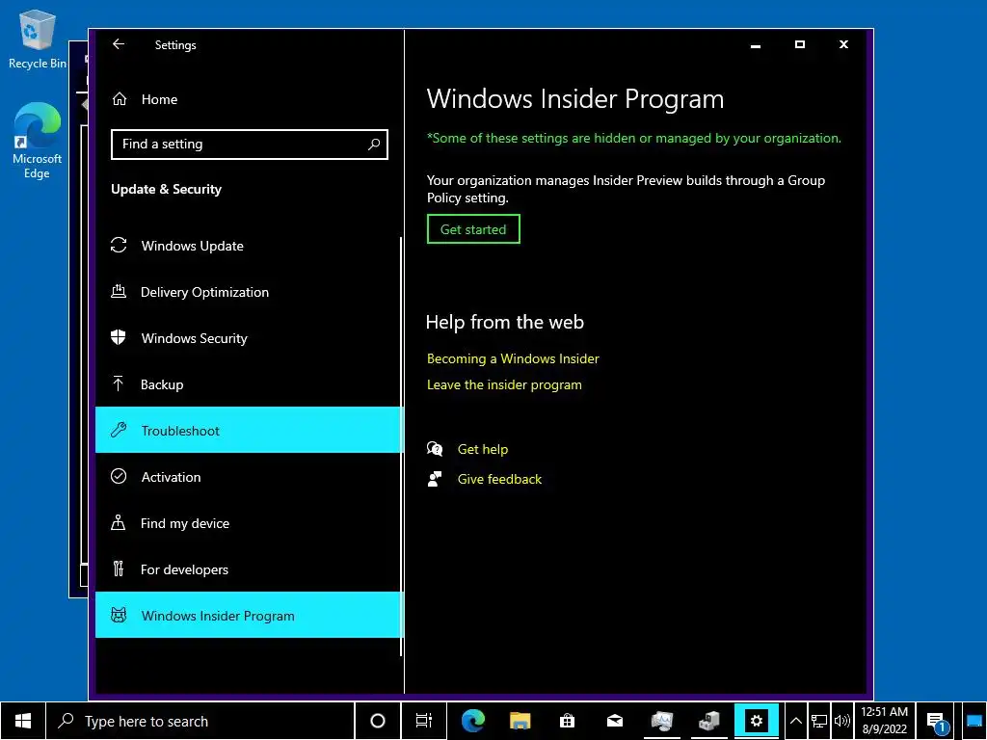Screen dimensions: 987x740
Task: Show hidden system tray icons
Action: [795, 721]
